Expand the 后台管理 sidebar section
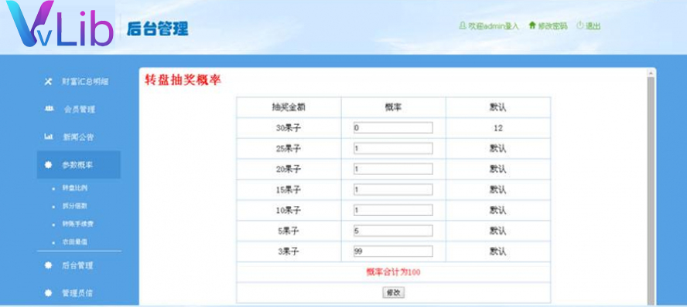 point(78,265)
